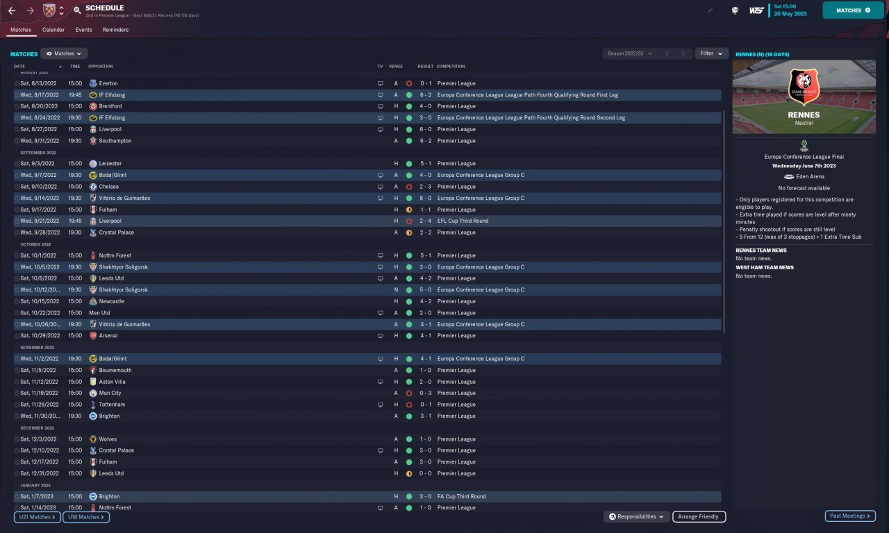Click draw icon on 9/17 Fulham row

tap(409, 210)
